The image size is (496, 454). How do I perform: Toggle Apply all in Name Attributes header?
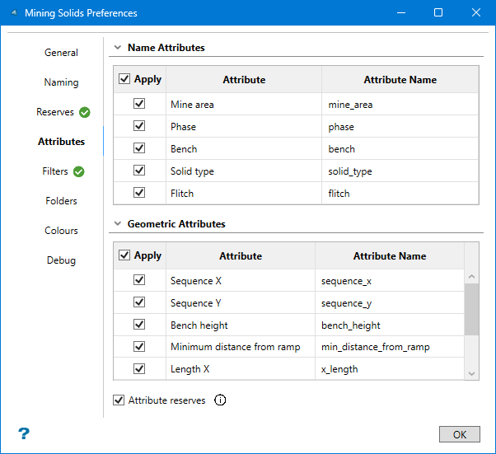tap(124, 79)
